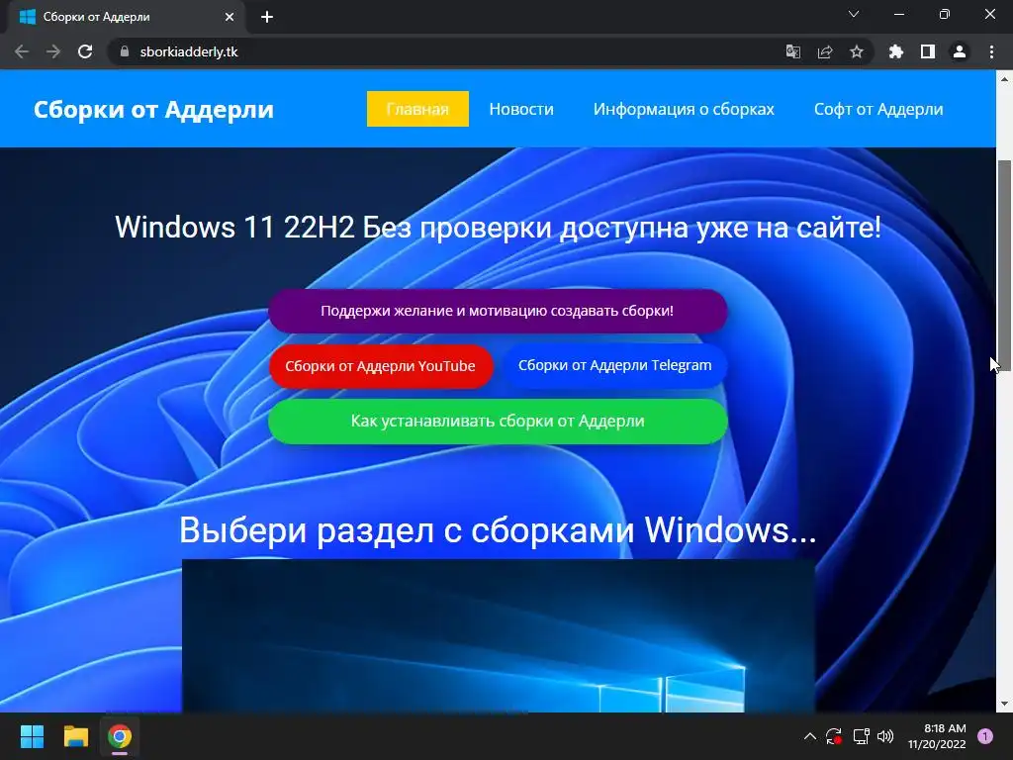Go back to the previous page
Viewport: 1013px width, 760px height.
[x=22, y=51]
